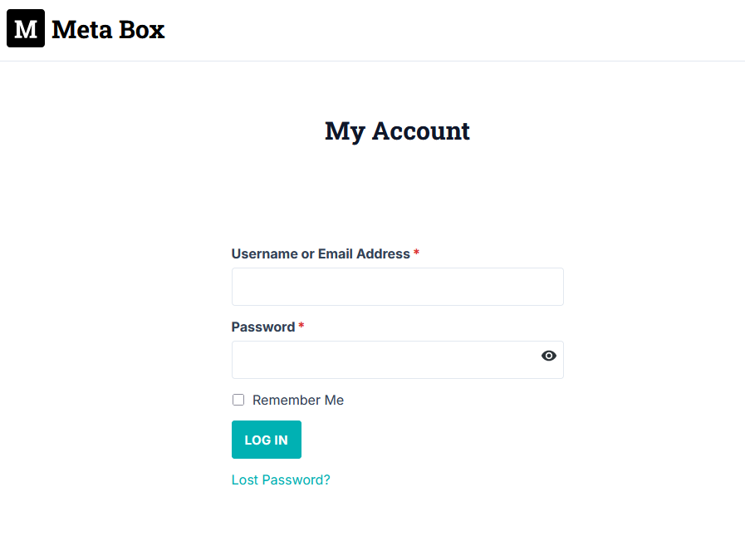The image size is (745, 541).
Task: Focus the Username or Email Address field
Action: coord(397,287)
